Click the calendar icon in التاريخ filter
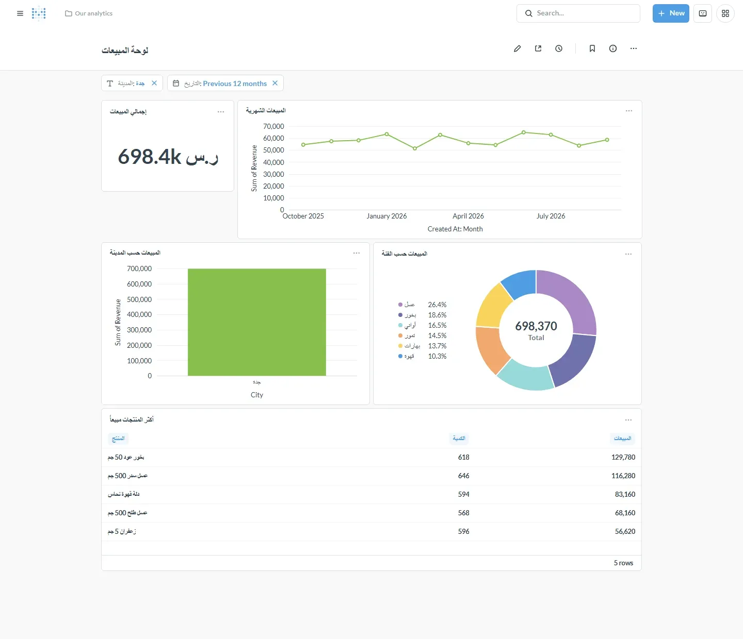This screenshot has height=639, width=743. pos(176,83)
